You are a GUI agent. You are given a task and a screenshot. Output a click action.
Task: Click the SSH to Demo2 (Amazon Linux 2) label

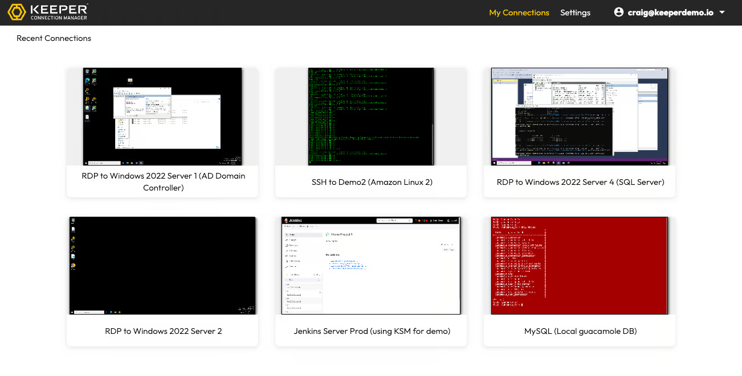point(372,182)
